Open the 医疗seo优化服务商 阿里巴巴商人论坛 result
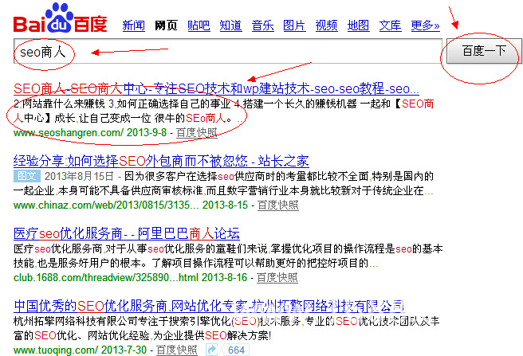This screenshot has width=523, height=356. click(127, 233)
